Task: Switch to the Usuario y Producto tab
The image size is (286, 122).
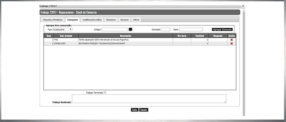Action: (53, 20)
